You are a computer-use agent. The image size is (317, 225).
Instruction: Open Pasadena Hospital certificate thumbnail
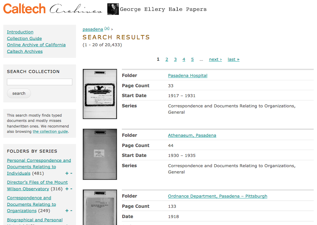click(100, 94)
